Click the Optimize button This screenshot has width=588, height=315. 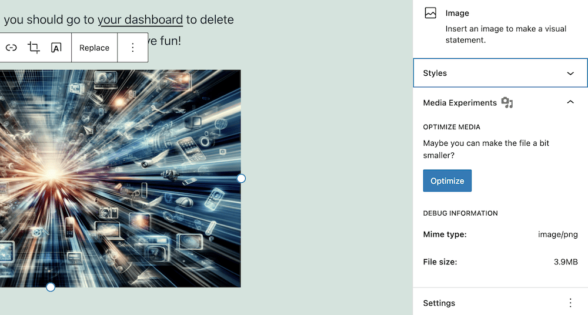click(447, 181)
